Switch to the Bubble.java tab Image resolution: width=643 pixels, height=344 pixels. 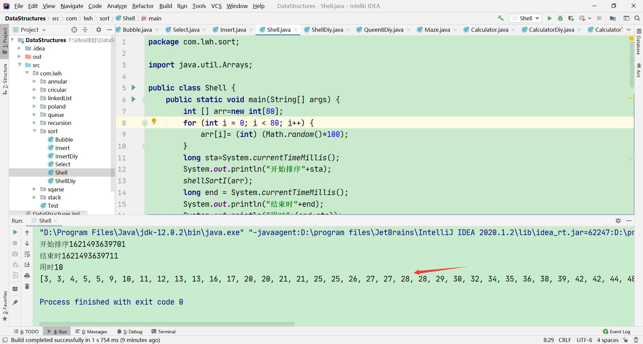coord(137,30)
